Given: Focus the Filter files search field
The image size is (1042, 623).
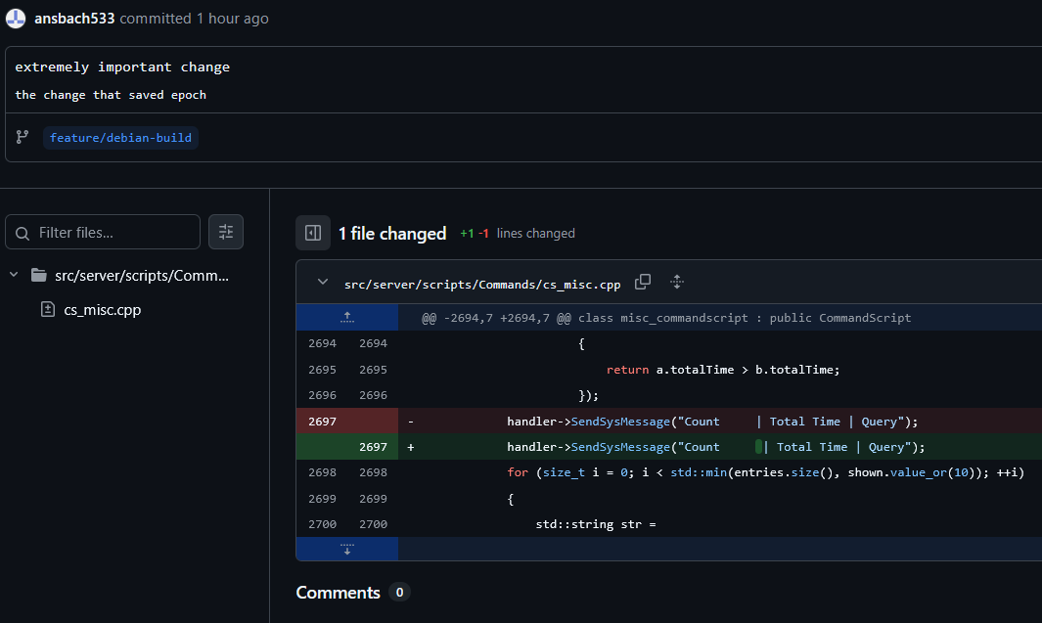Looking at the screenshot, I should [103, 233].
